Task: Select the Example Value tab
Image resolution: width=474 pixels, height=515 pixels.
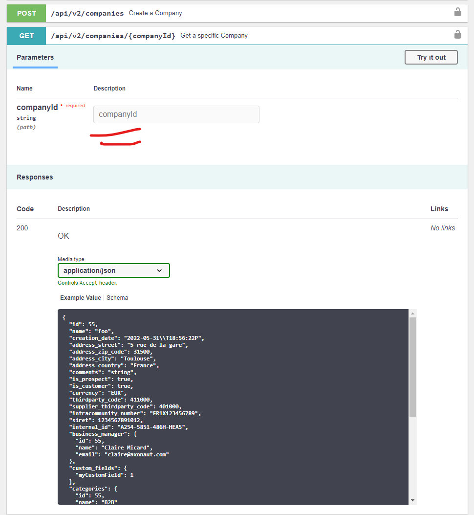Action: pos(81,297)
